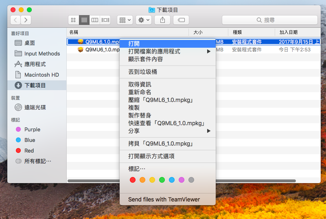Image resolution: width=326 pixels, height=219 pixels.
Task: Apply the gray tag color in context menu
Action: [x=191, y=180]
